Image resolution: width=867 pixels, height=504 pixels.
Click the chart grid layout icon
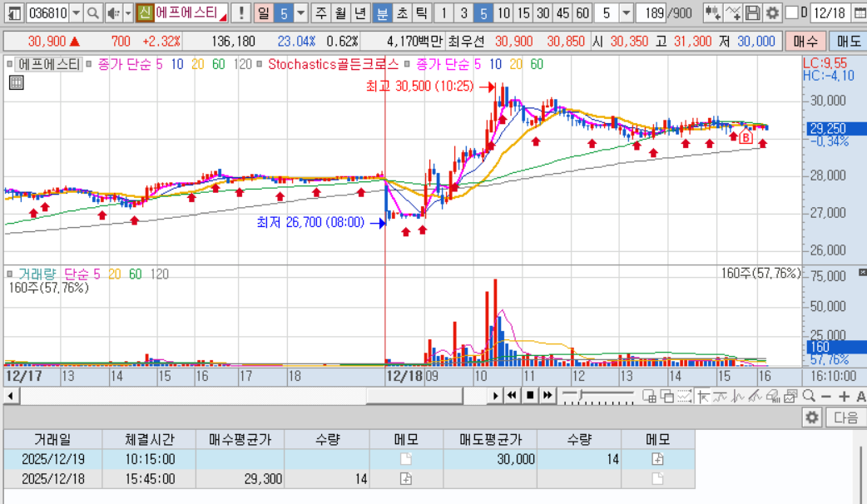point(649,396)
